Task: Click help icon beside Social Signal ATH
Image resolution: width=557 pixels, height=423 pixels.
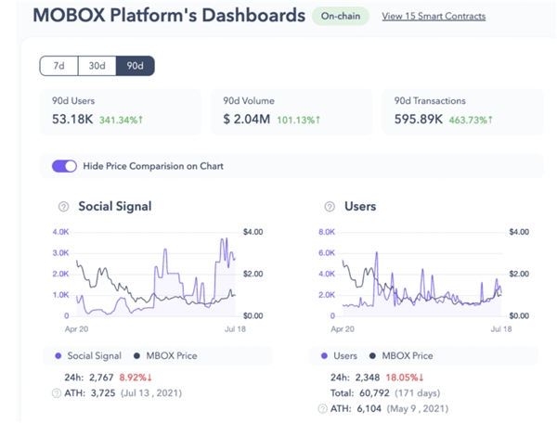Action: pos(57,393)
